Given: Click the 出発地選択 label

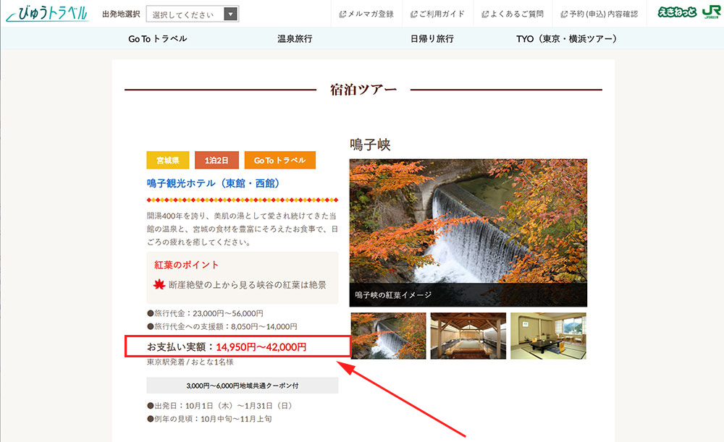Looking at the screenshot, I should pos(121,14).
